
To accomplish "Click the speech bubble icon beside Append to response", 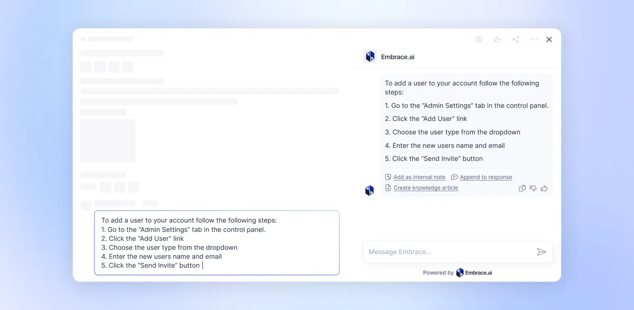I will (x=454, y=177).
